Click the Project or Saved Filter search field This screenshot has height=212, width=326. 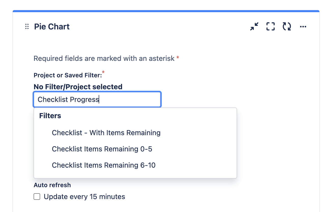(x=97, y=99)
